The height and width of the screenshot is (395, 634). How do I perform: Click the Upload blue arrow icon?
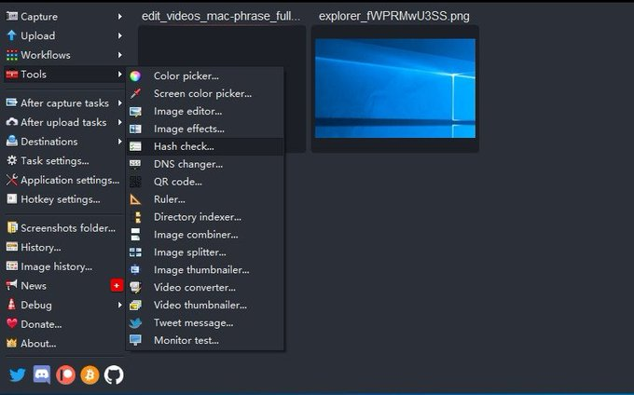12,35
